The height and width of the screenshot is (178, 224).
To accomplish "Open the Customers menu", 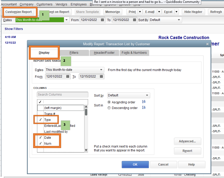I will [45, 4].
